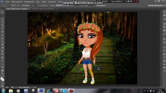Screen dimensions: 166x93
Task: Open the status bar info arrow menu
Action: click(x=35, y=87)
